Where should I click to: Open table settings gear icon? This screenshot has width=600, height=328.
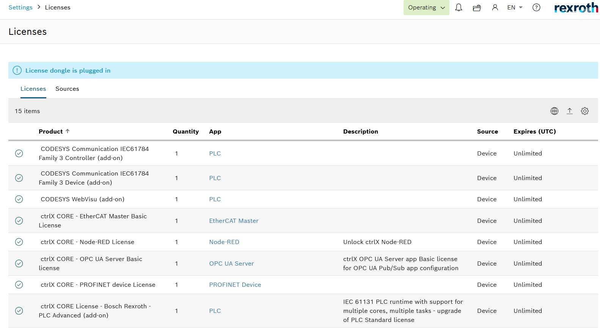point(585,111)
